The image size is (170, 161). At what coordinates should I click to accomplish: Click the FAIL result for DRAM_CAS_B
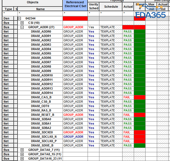(127, 97)
